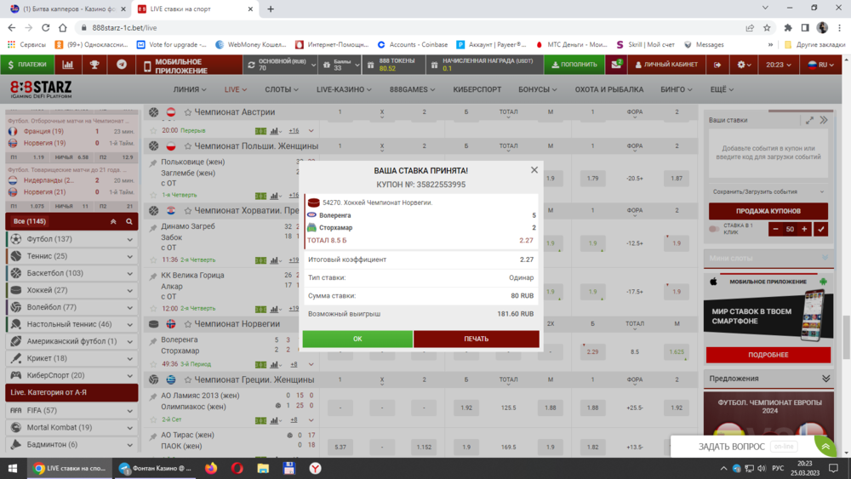Viewport: 851px width, 479px height.
Task: Close the bet accepted dialog with X
Action: pyautogui.click(x=534, y=170)
